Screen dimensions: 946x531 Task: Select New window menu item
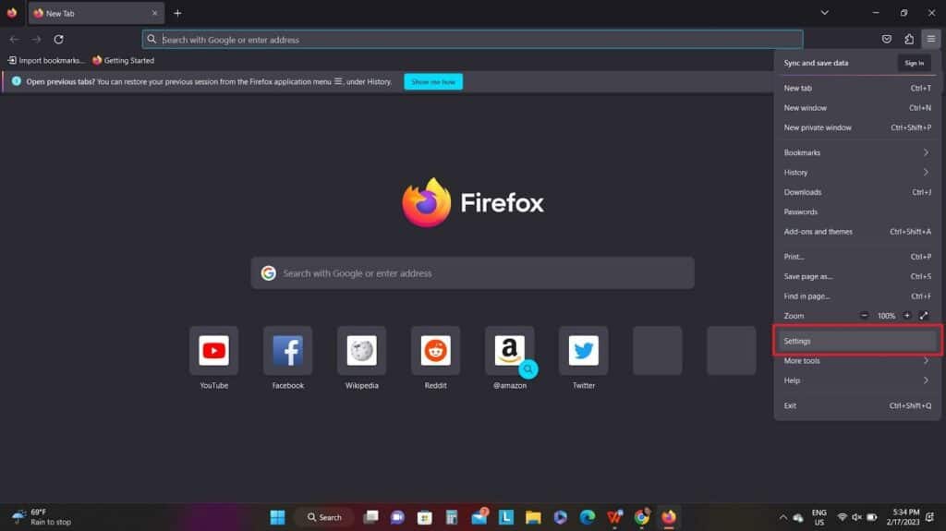coord(856,108)
